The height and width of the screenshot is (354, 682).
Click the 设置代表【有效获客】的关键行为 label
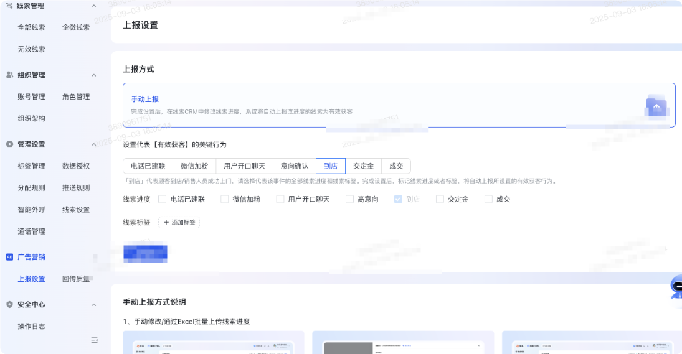click(174, 144)
